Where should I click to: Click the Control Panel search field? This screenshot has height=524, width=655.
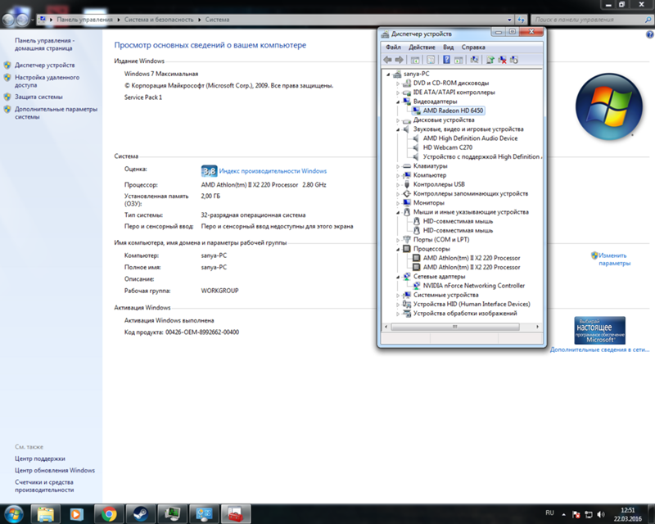pos(591,20)
